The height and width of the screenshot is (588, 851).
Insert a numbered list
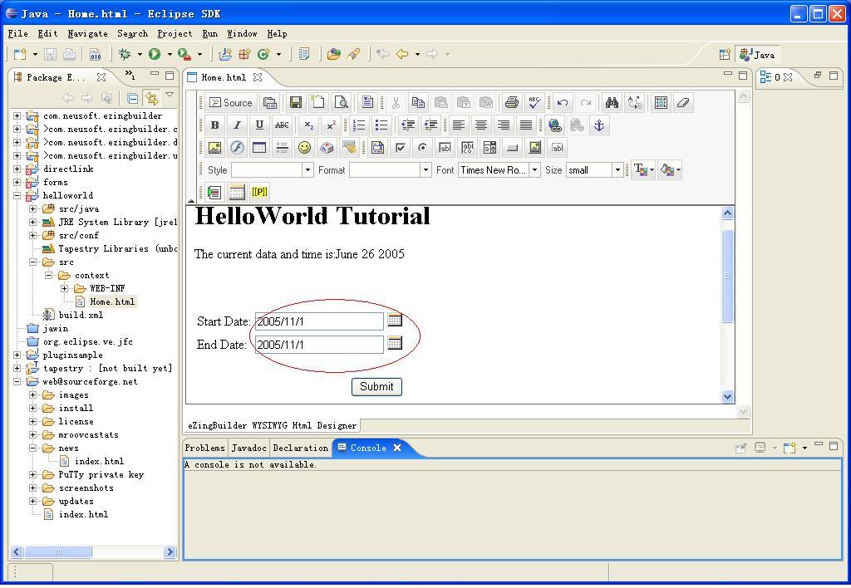point(359,125)
